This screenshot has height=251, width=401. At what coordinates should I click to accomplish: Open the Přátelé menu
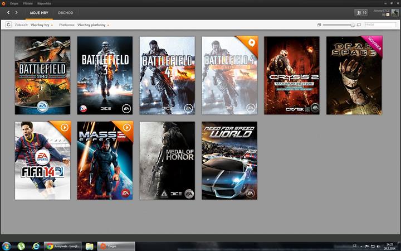[28, 3]
